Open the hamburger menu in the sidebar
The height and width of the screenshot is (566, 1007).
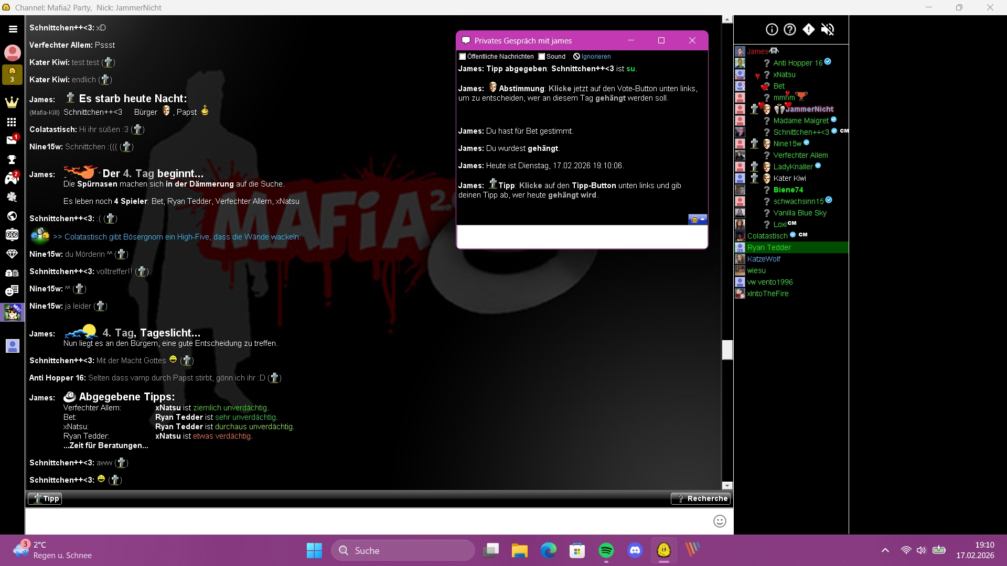[13, 29]
